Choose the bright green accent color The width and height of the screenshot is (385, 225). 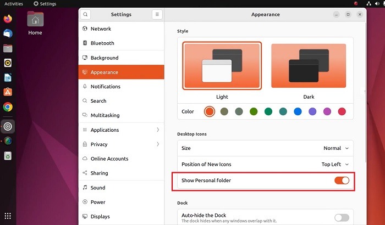254,111
